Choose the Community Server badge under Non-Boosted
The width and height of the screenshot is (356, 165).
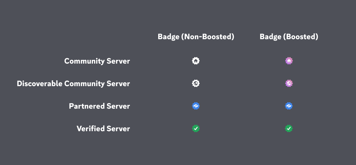pos(196,61)
